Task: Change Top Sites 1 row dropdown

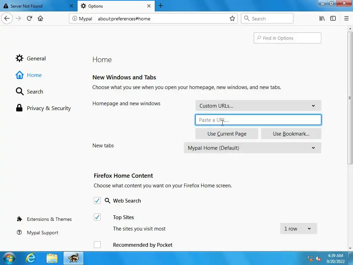Action: click(299, 228)
